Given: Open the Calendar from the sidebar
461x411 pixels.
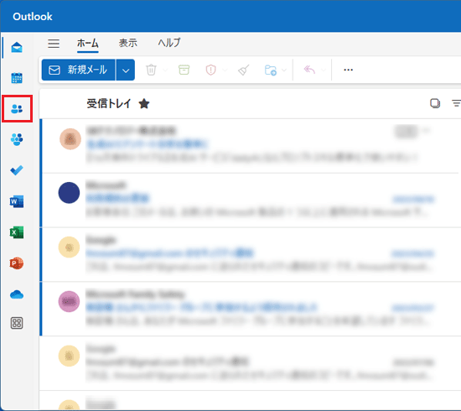Looking at the screenshot, I should [x=17, y=78].
